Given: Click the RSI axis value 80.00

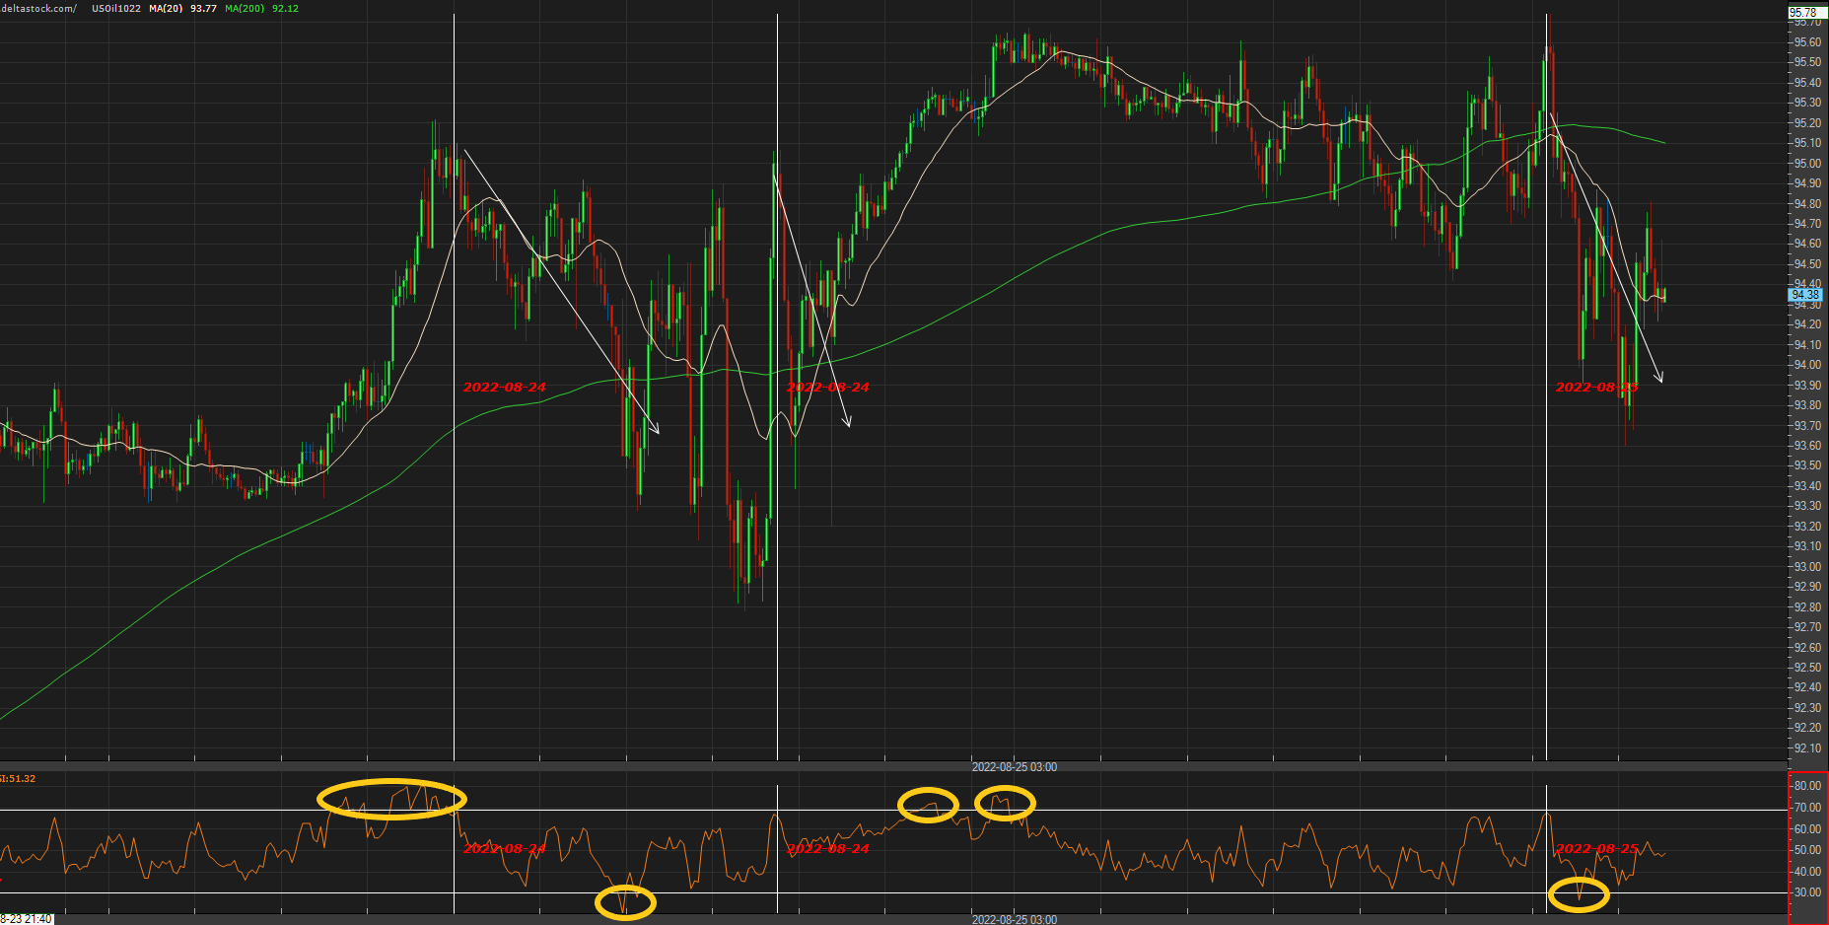Looking at the screenshot, I should (1807, 786).
